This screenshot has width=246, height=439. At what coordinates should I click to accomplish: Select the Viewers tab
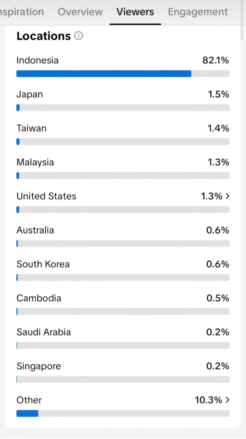(135, 12)
